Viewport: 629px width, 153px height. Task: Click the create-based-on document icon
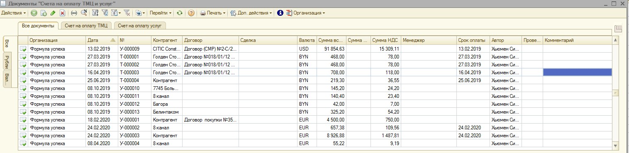click(139, 13)
